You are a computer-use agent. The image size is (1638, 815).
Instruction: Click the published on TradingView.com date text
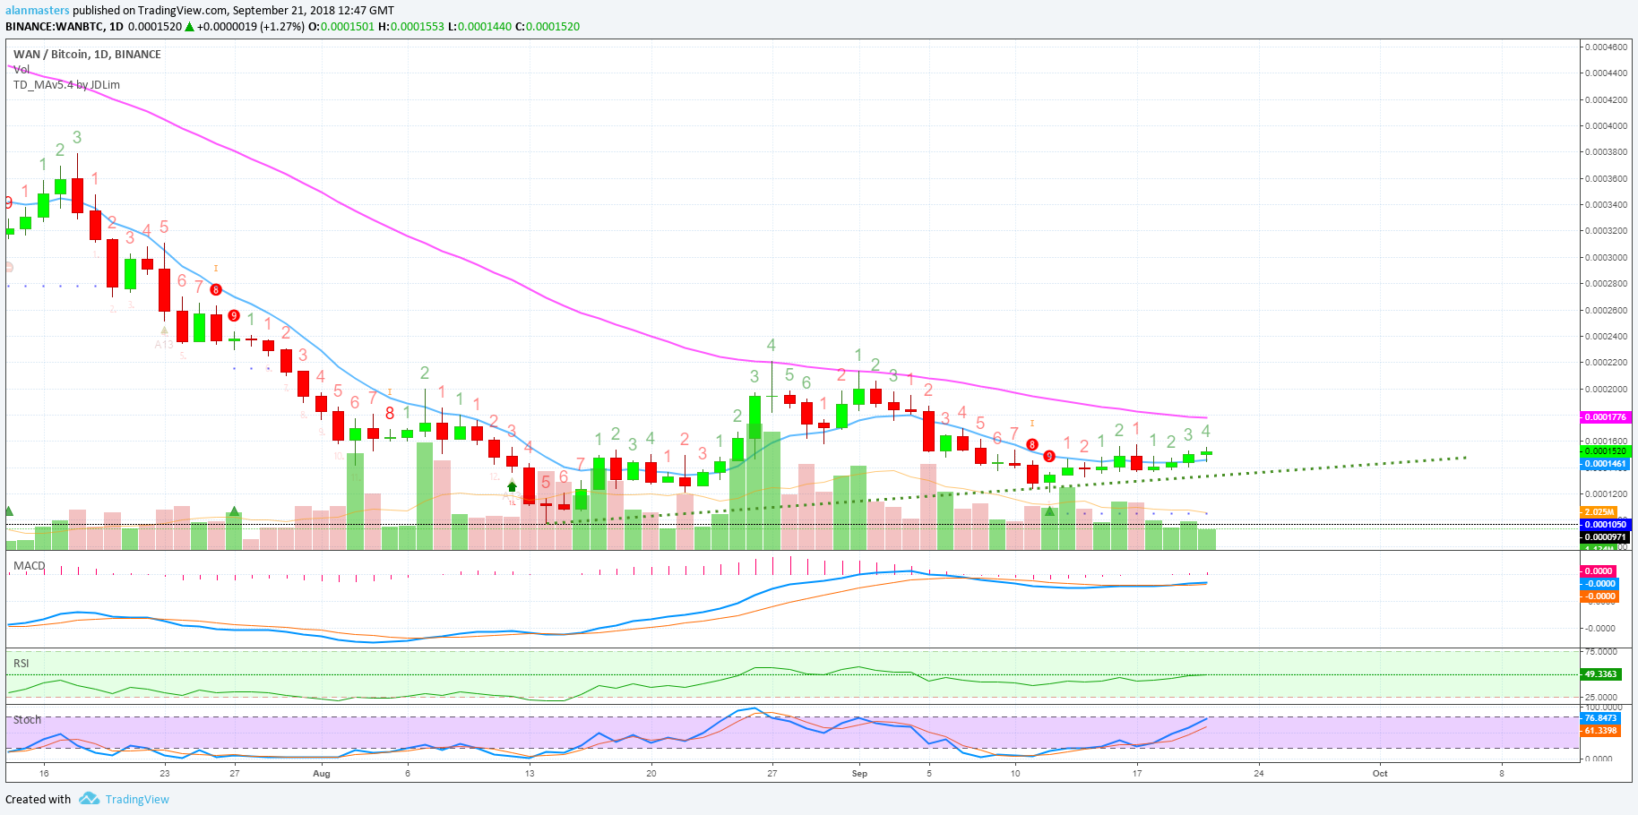[233, 11]
